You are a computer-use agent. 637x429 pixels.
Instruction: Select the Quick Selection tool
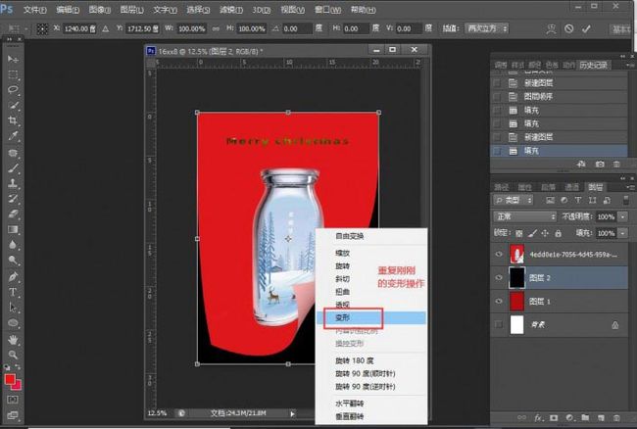coord(13,105)
